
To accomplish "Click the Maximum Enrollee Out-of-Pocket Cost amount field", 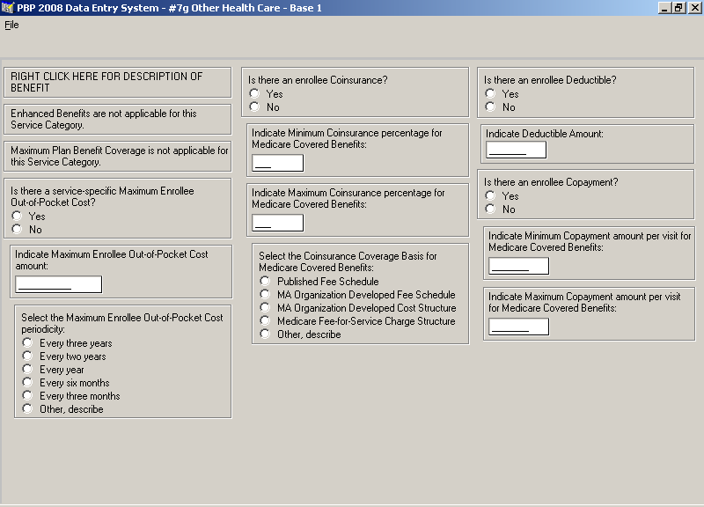I will (59, 284).
